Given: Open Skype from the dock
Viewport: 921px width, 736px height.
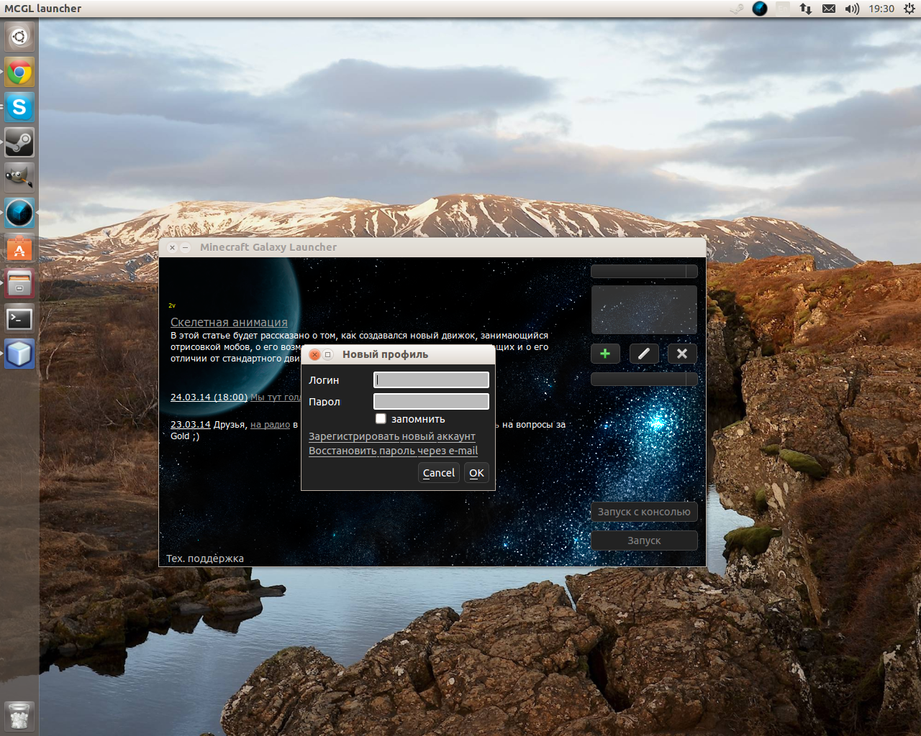Looking at the screenshot, I should click(19, 108).
